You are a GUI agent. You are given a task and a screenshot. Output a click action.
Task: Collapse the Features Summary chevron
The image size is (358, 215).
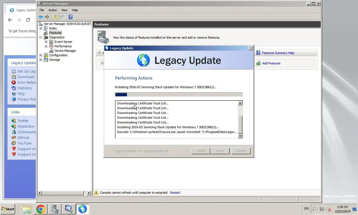[100, 53]
